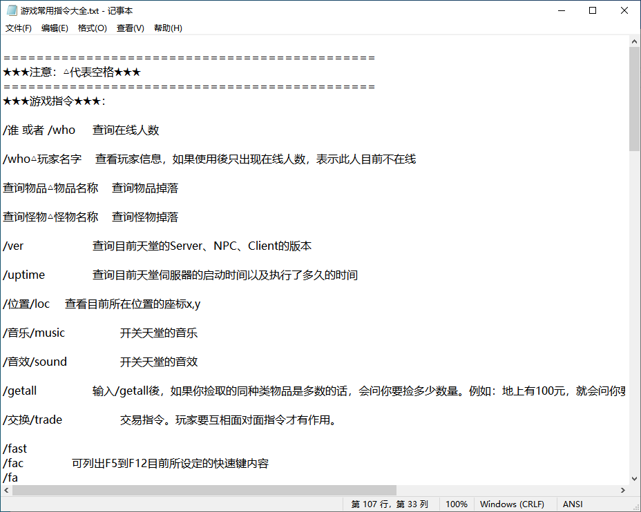
Task: Click the text /谁 或者 /who
Action: click(x=39, y=130)
